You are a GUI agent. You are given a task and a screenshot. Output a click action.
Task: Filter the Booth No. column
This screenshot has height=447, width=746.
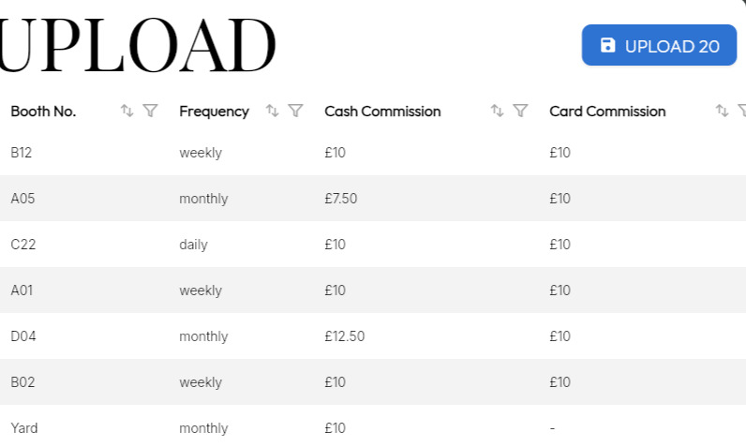(x=150, y=111)
